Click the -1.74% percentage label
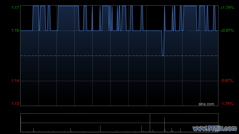The width and height of the screenshot is (239, 134). tap(227, 103)
